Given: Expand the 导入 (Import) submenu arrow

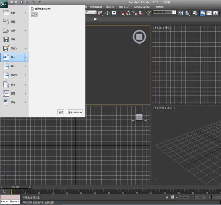Looking at the screenshot, I should click(26, 57).
